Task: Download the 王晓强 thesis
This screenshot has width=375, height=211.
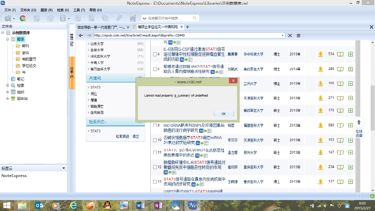Action: pos(321,182)
